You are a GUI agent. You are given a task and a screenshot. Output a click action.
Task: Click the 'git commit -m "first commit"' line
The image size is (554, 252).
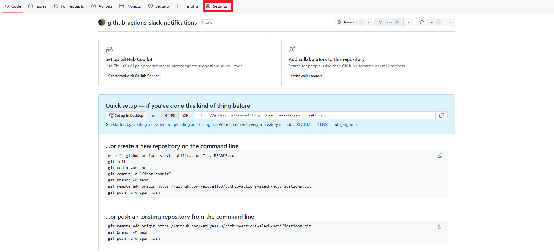point(139,174)
